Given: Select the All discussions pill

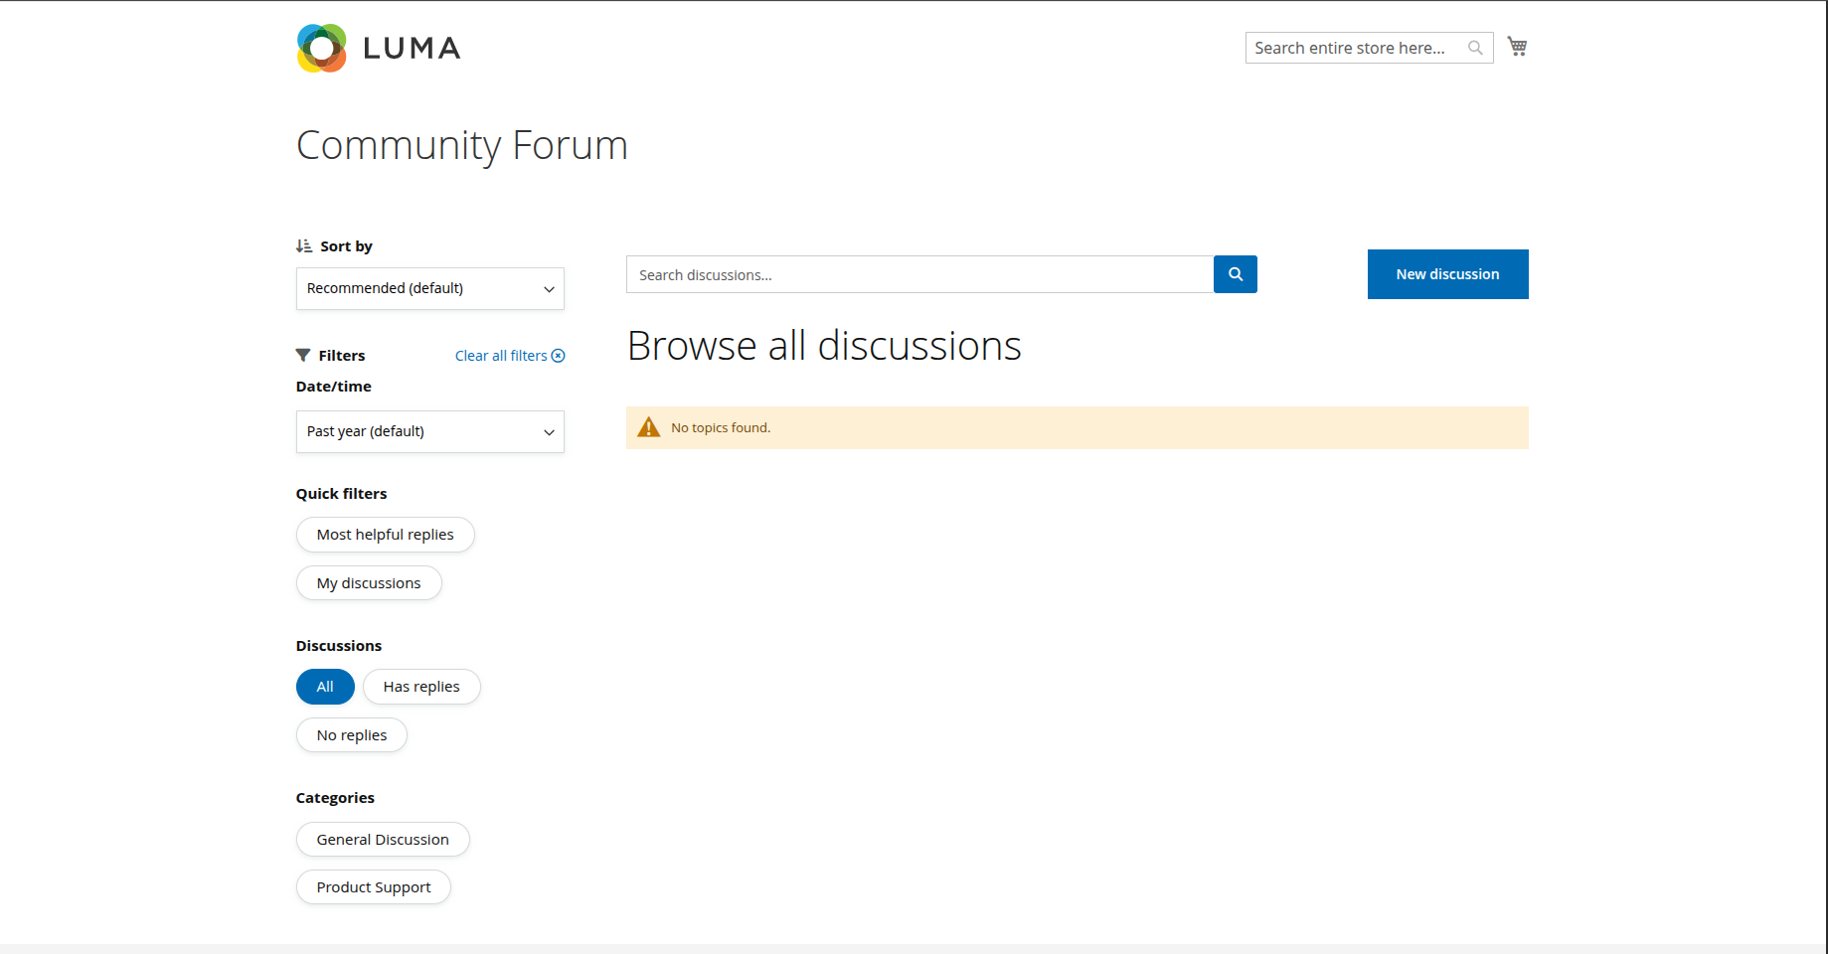Looking at the screenshot, I should click(x=325, y=687).
